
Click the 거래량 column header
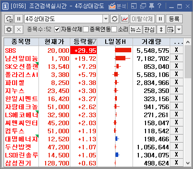point(151,42)
